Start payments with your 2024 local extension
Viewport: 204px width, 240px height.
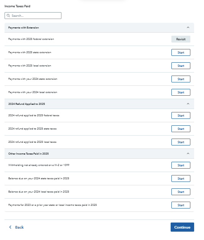point(181,92)
